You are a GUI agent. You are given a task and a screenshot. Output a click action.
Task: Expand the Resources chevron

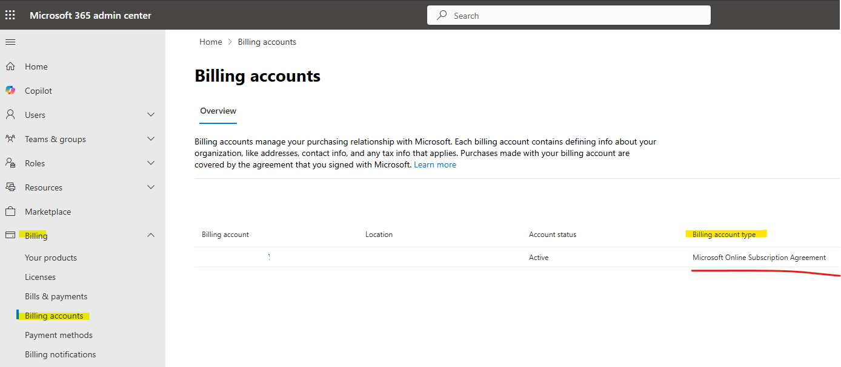click(151, 187)
